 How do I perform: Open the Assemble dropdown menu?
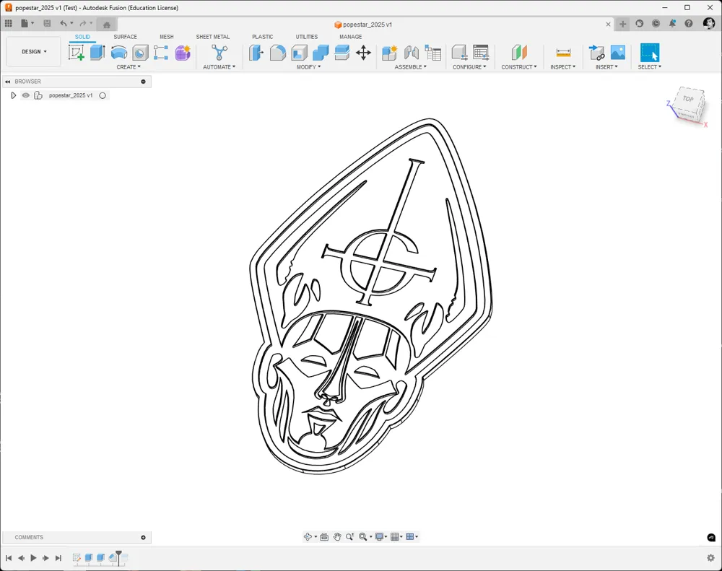[410, 66]
